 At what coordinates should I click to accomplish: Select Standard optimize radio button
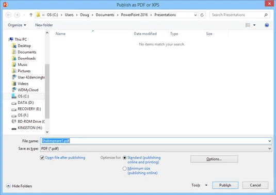click(124, 158)
